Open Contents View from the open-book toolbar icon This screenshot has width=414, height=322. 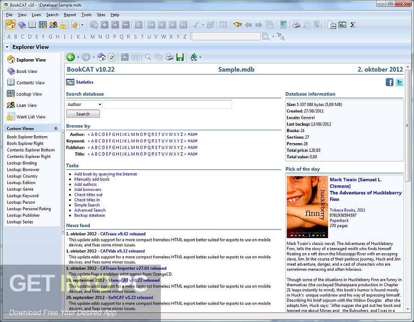32,25
